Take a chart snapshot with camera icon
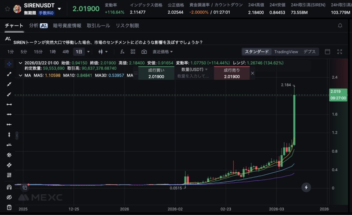Screen dimensions: 352x215 click(x=144, y=52)
